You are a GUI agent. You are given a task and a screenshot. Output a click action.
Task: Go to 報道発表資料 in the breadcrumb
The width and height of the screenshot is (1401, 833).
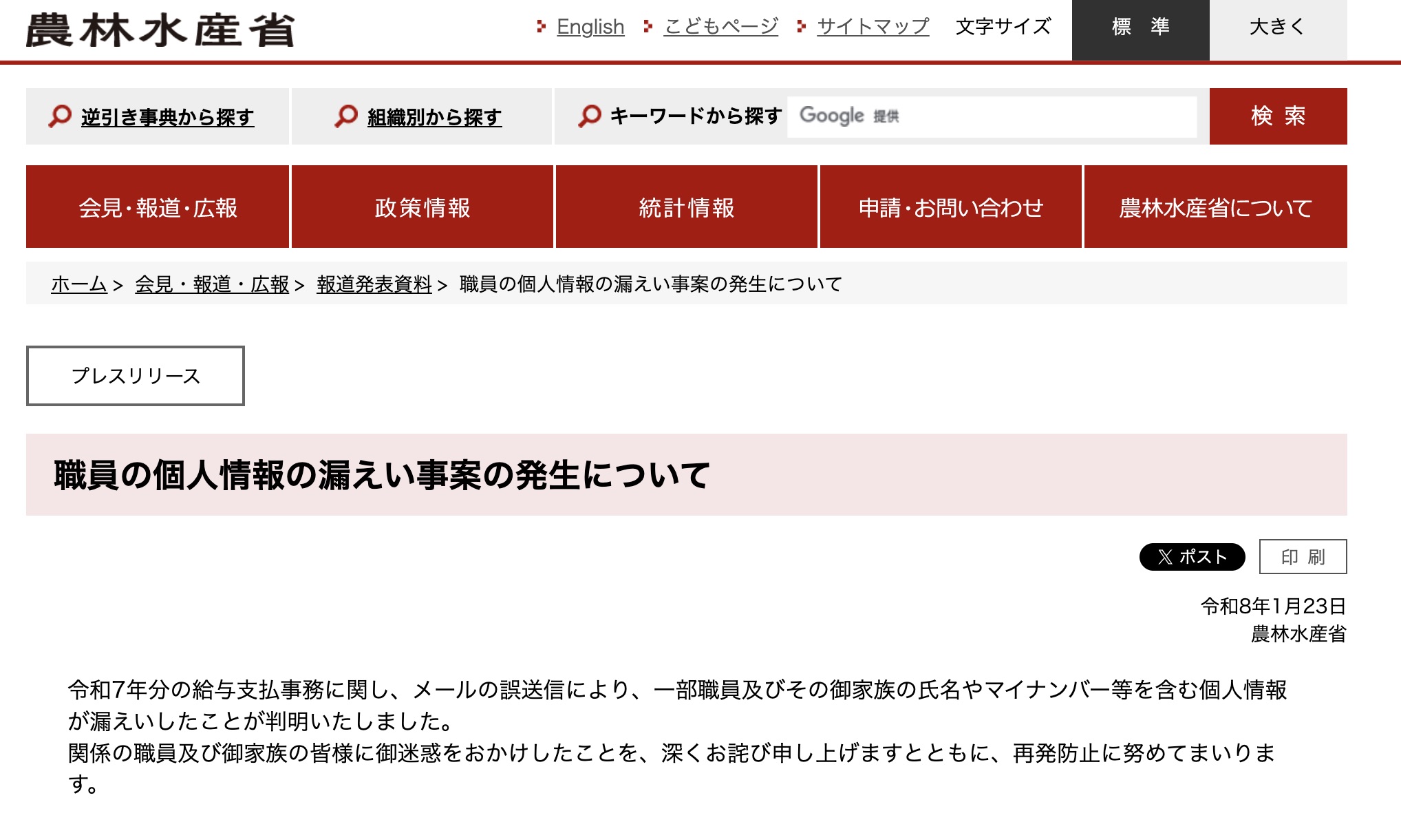pos(374,284)
